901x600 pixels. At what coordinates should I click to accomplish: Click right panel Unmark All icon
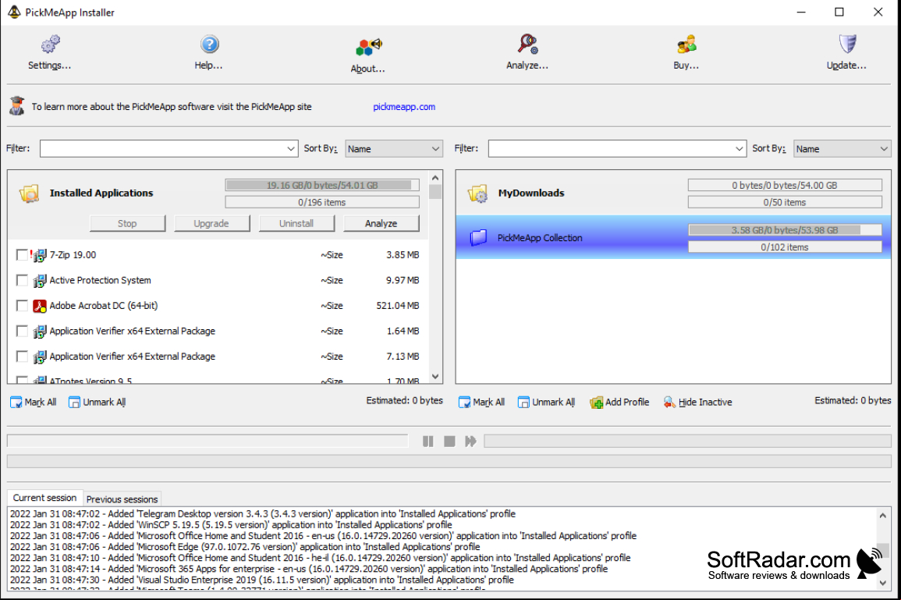(523, 403)
